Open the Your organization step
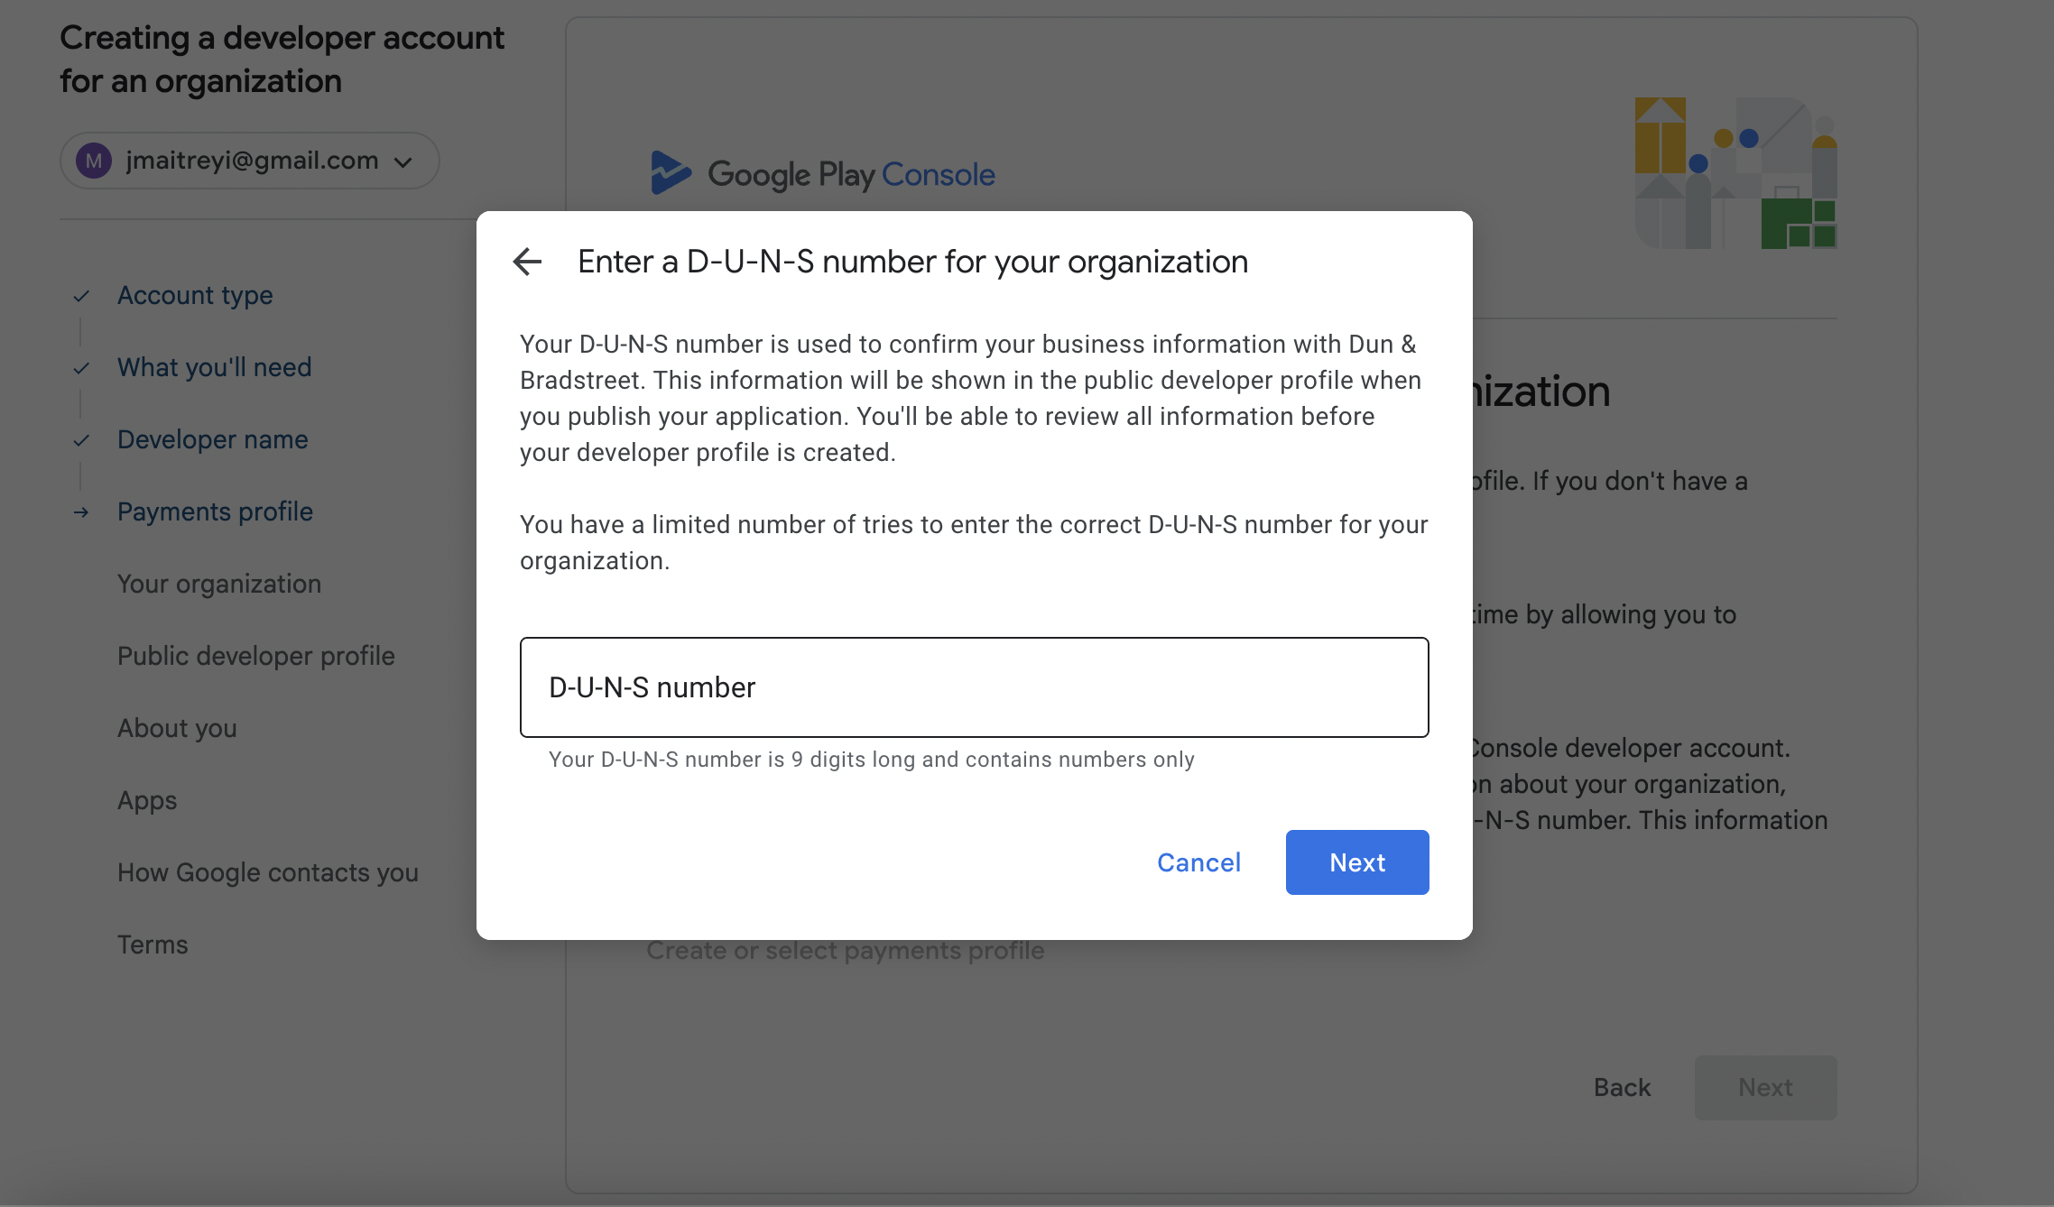 pos(218,585)
